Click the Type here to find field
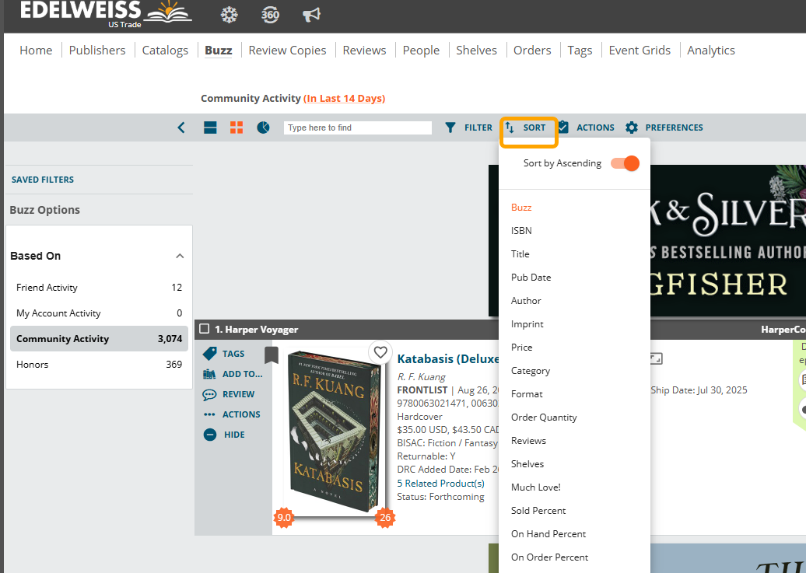The width and height of the screenshot is (806, 573). (x=358, y=128)
